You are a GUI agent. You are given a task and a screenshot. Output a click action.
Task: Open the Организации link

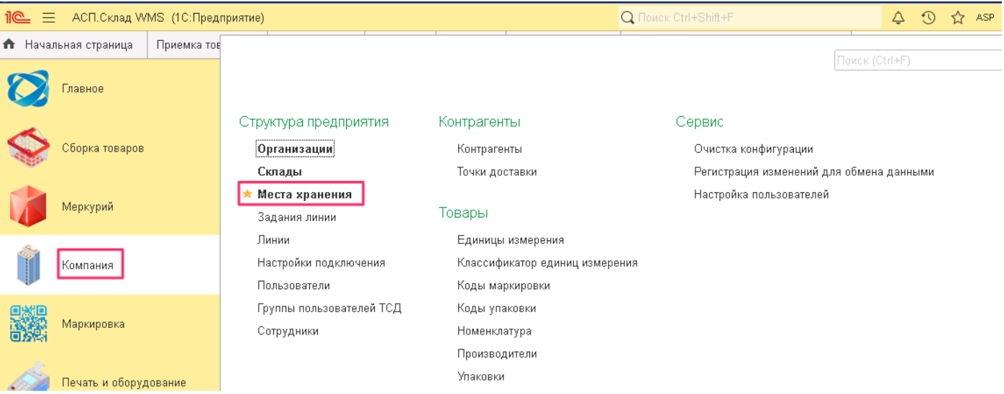click(295, 149)
